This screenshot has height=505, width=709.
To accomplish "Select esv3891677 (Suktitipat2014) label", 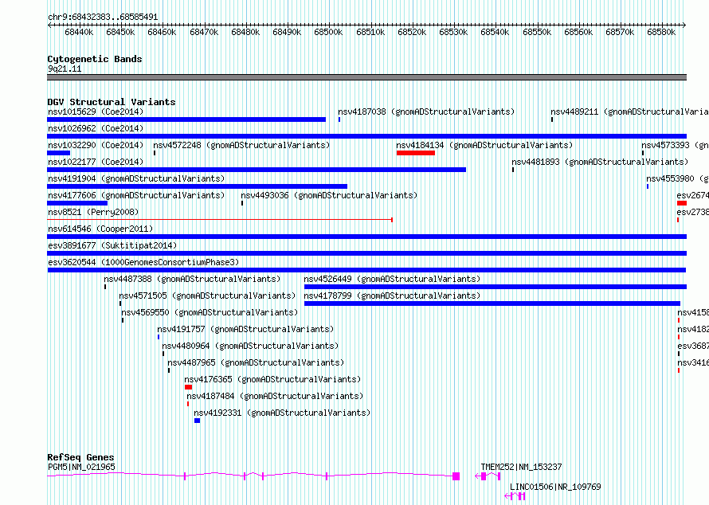I will [112, 245].
